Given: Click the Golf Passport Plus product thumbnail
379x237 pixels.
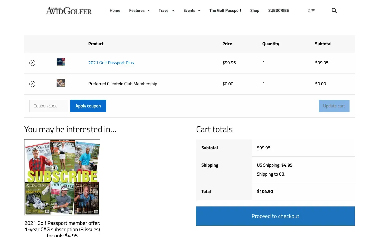Looking at the screenshot, I should (61, 62).
